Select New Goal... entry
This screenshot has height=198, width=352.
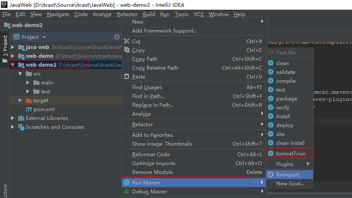pyautogui.click(x=290, y=184)
